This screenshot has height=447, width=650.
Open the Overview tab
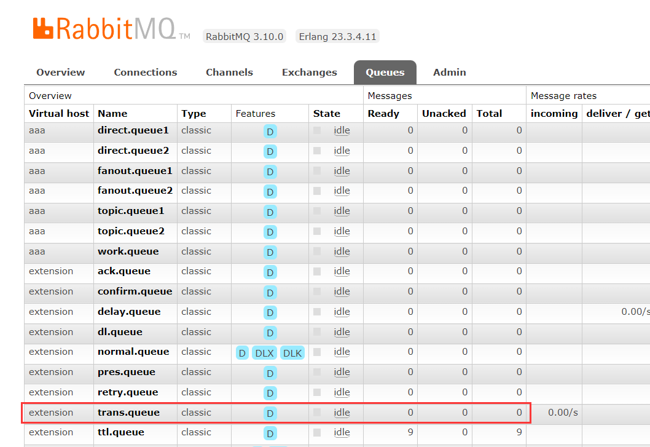tap(60, 73)
